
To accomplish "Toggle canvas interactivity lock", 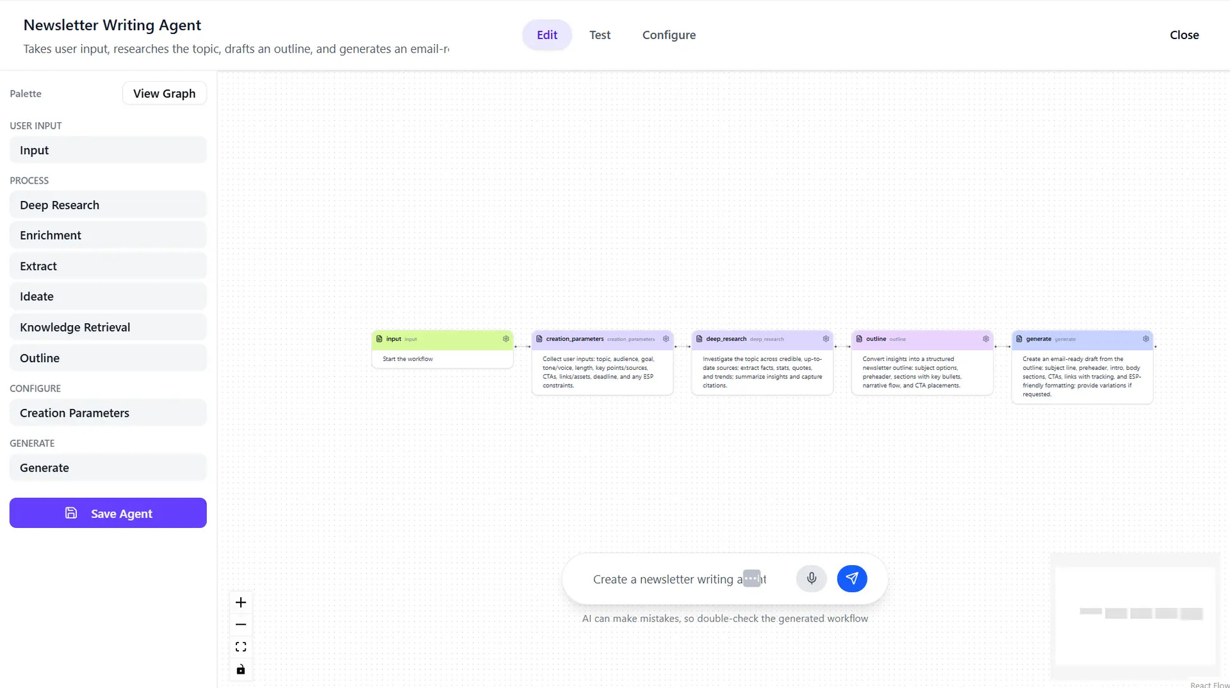I will pyautogui.click(x=241, y=669).
